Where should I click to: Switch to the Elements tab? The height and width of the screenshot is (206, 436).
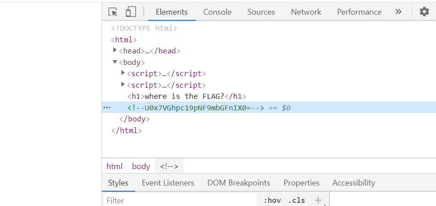(x=172, y=12)
